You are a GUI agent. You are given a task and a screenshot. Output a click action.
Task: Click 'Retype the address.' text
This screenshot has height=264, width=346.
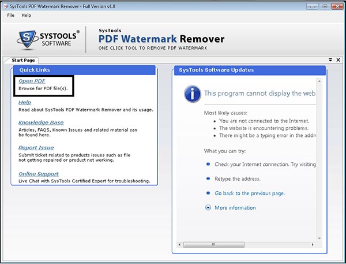coord(238,179)
